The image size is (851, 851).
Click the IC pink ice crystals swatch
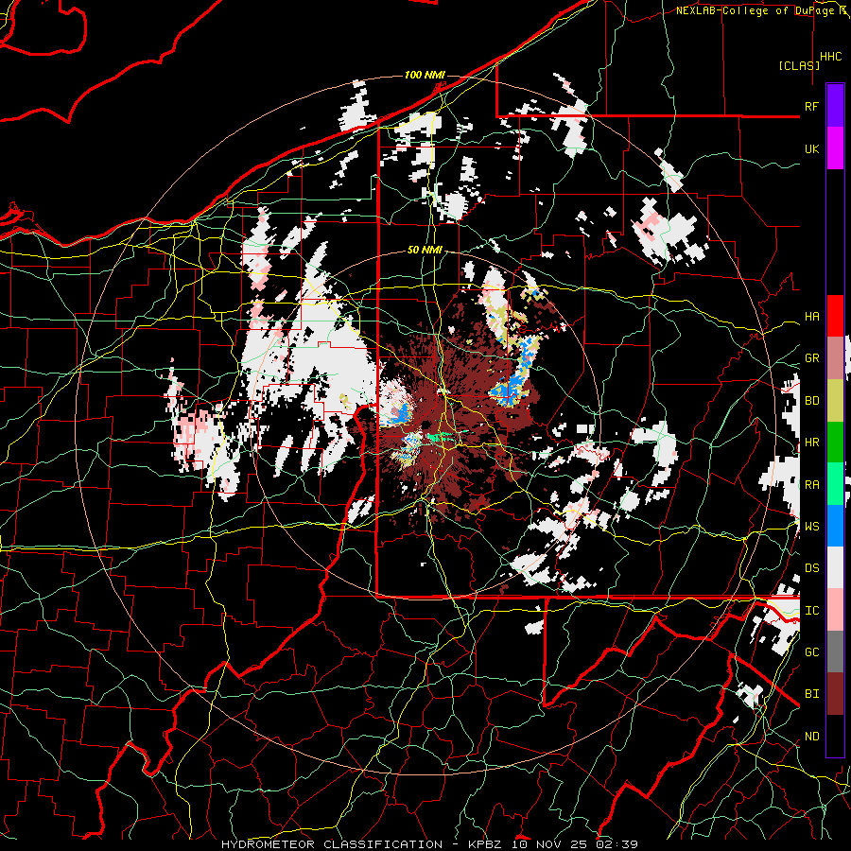coord(835,610)
